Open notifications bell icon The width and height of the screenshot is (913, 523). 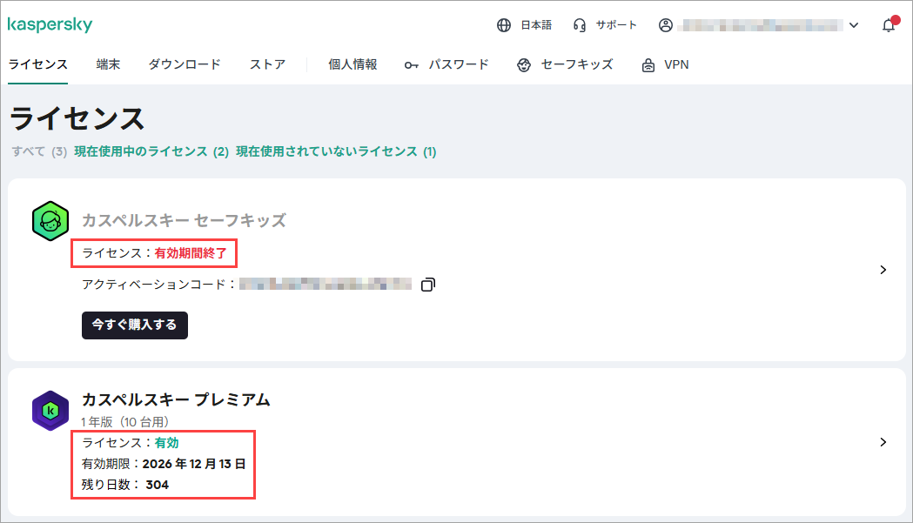[x=889, y=25]
